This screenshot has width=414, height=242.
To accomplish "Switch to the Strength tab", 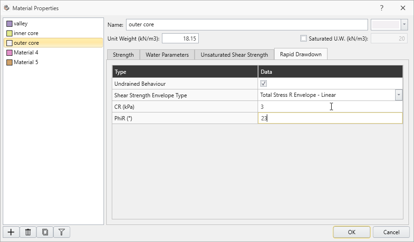I will coord(123,55).
